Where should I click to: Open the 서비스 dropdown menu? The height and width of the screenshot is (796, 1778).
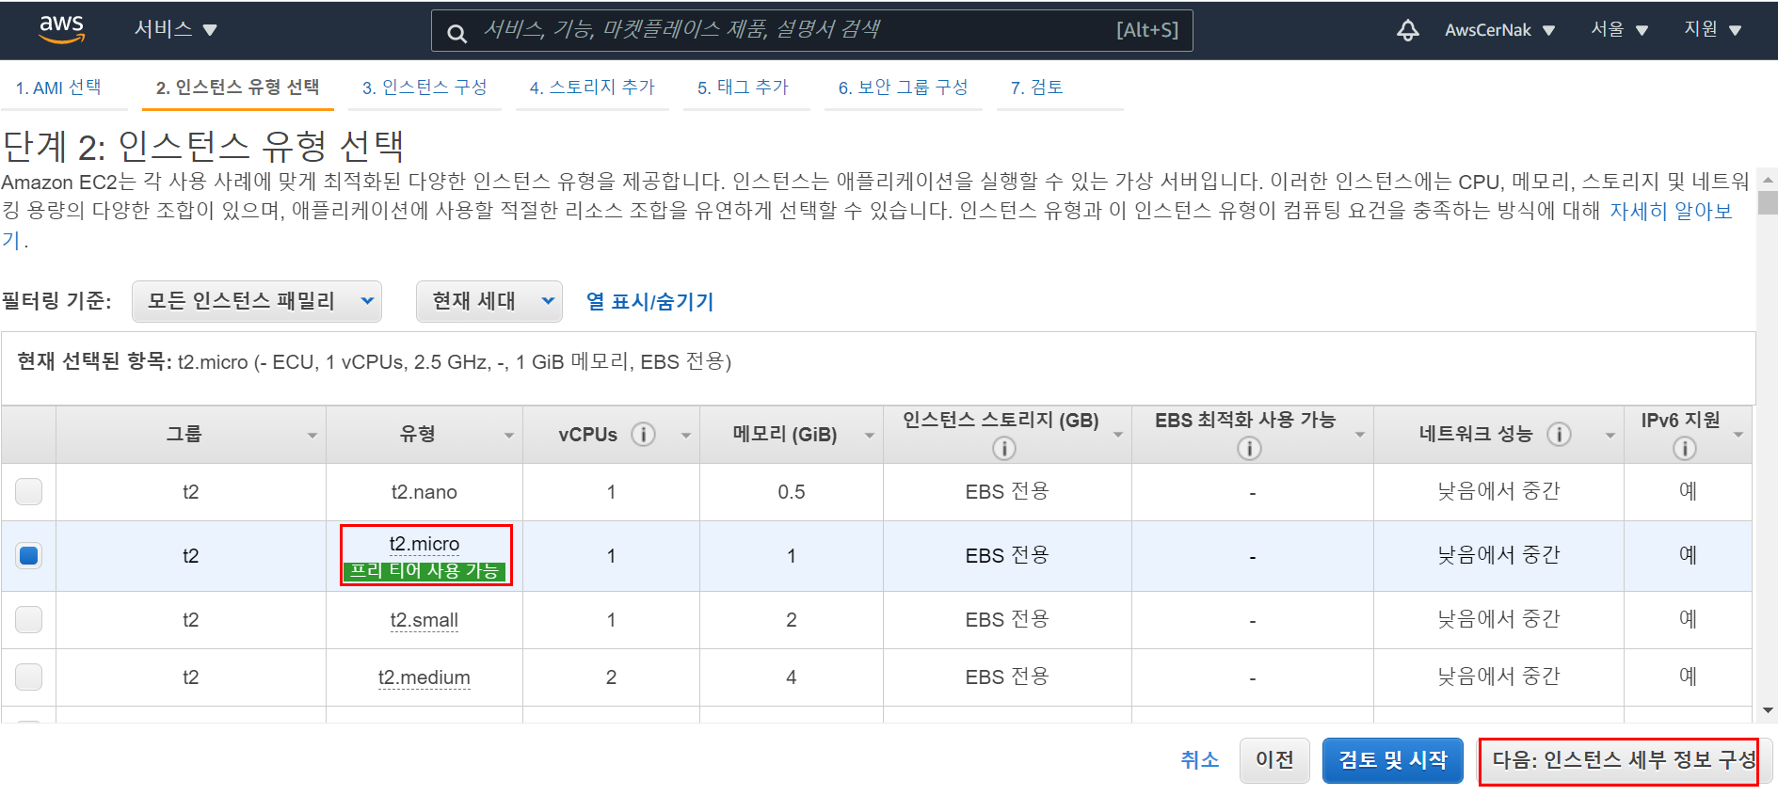[175, 29]
